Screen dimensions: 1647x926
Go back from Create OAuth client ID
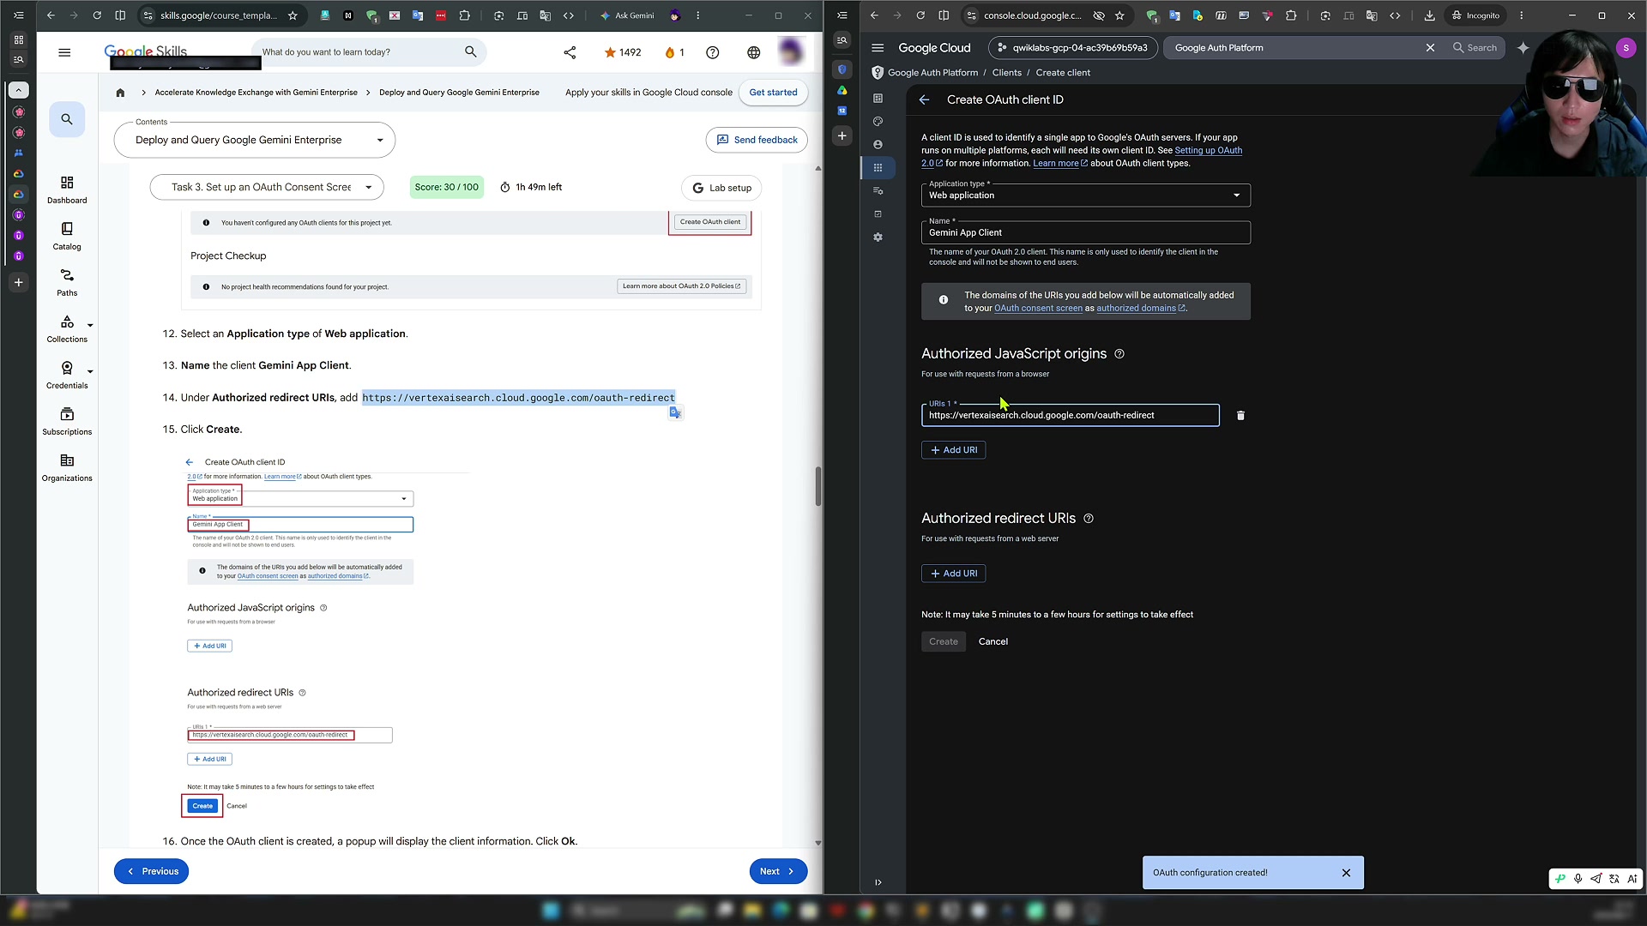(924, 99)
